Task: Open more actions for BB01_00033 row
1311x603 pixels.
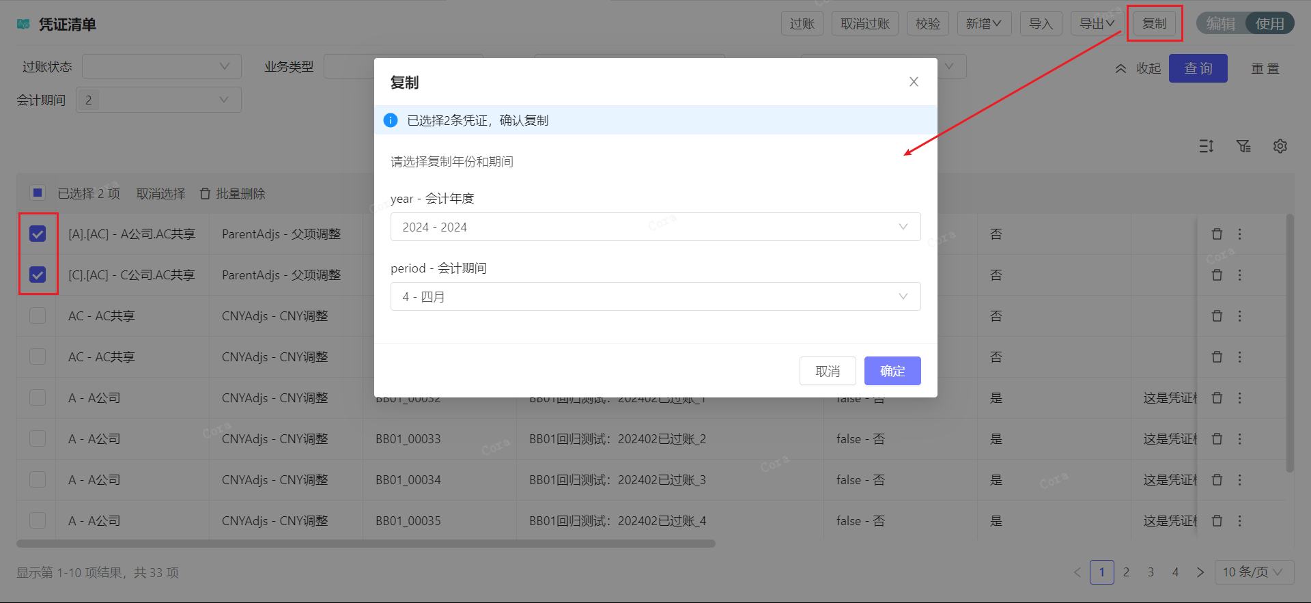Action: (1240, 439)
